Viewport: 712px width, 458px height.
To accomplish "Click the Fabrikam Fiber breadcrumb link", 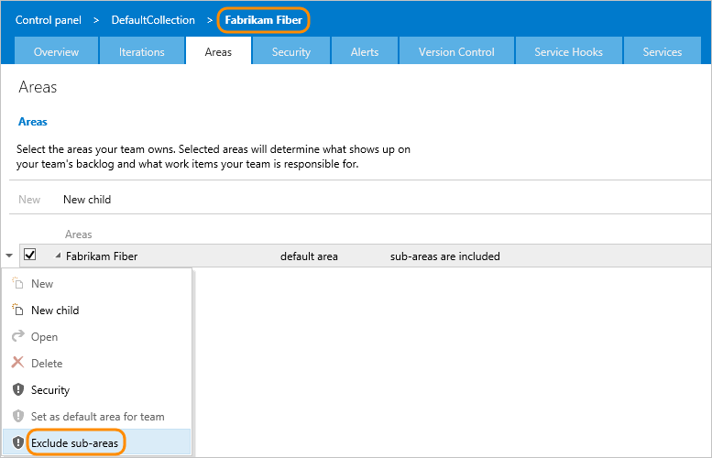I will pyautogui.click(x=263, y=20).
